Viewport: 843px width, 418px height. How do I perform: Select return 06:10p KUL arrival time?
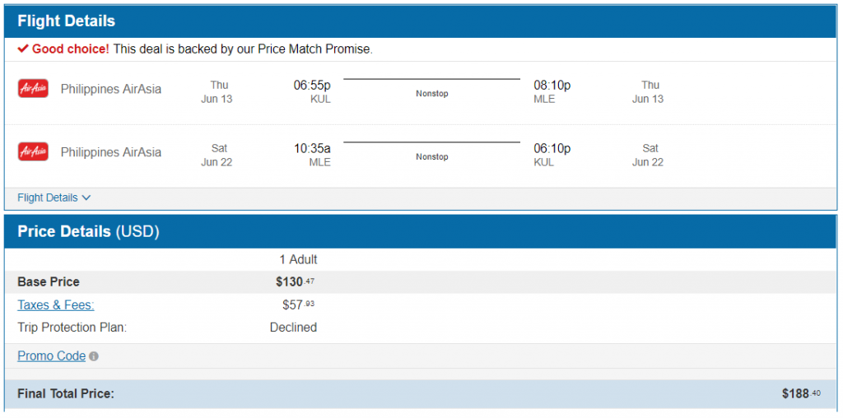pyautogui.click(x=552, y=149)
